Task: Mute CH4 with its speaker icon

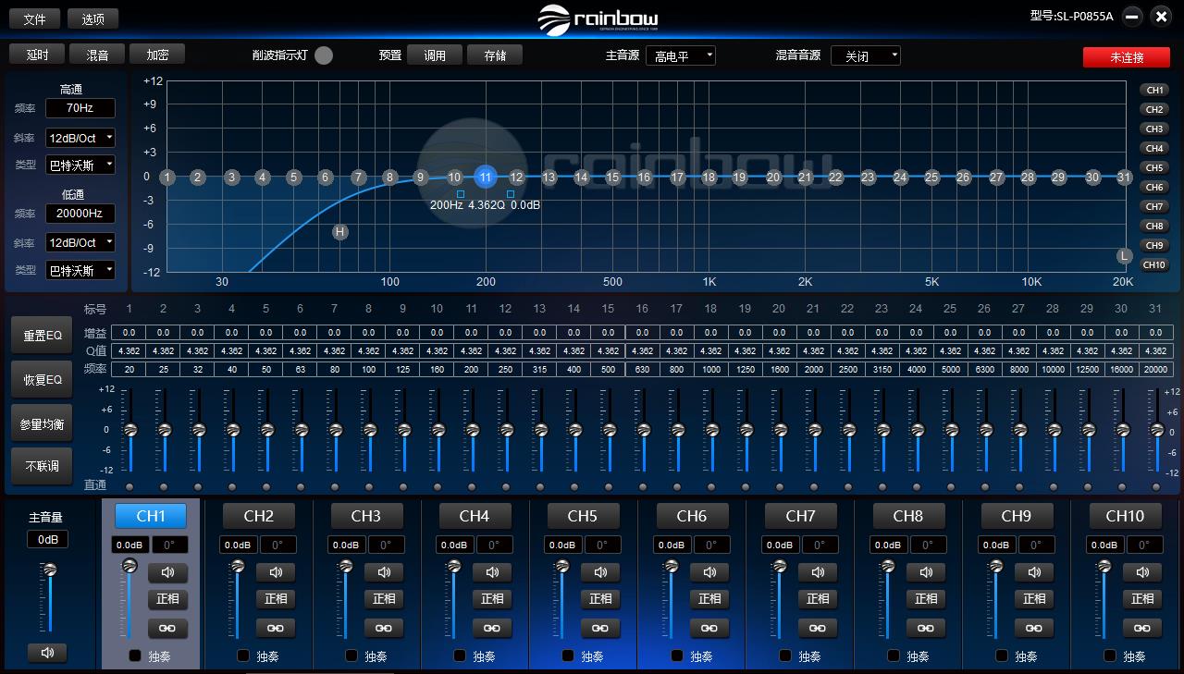Action: [x=492, y=572]
